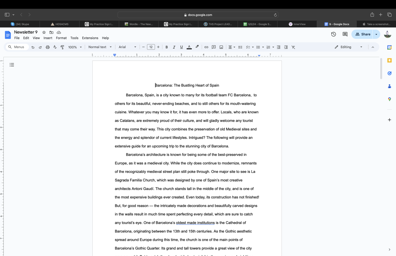Switch to the Wordle browser tab
396x256 pixels.
tap(139, 24)
